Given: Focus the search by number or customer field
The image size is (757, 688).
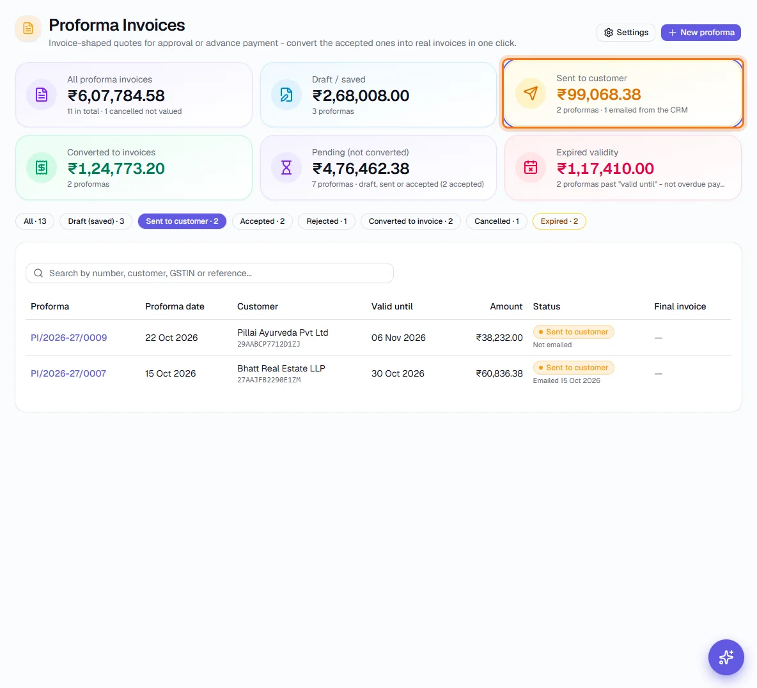Looking at the screenshot, I should coord(210,273).
